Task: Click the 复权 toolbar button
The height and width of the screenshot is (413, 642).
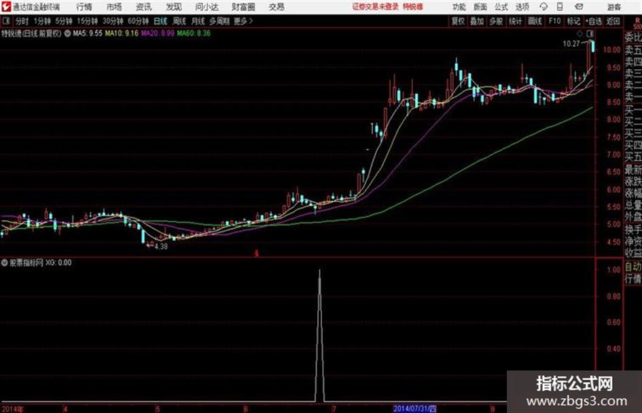Action: 458,21
